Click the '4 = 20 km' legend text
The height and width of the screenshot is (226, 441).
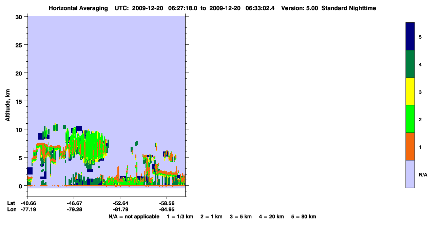(x=271, y=217)
